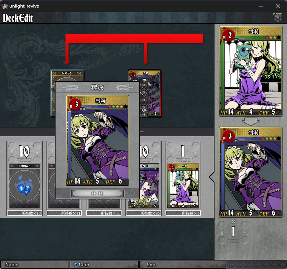Click the Name field in bottom bar
The width and height of the screenshot is (287, 269).
click(x=35, y=264)
